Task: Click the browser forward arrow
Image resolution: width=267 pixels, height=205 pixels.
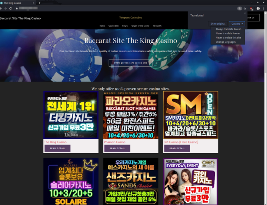Action: click(x=5, y=8)
